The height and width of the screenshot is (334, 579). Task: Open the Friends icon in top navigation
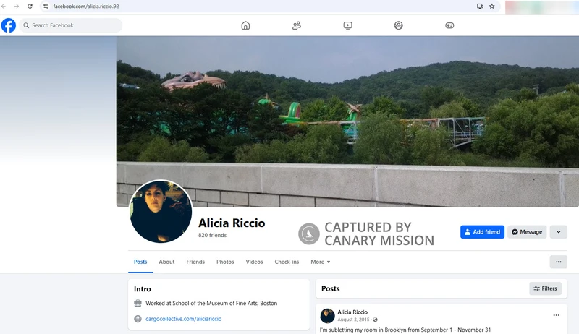click(x=297, y=25)
